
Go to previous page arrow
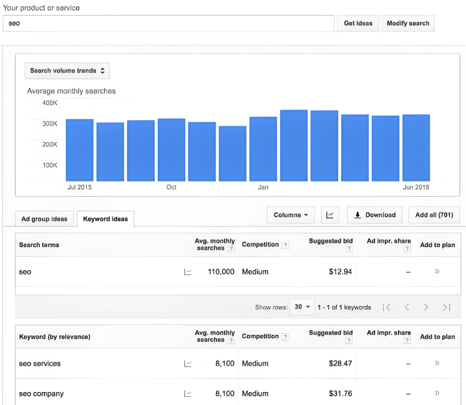pyautogui.click(x=407, y=307)
